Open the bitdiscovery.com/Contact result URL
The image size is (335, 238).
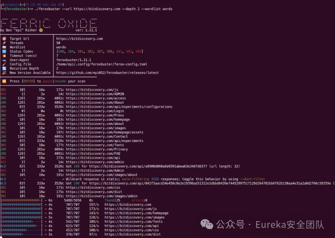[97, 137]
